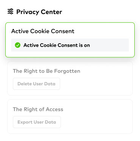
Task: Click the word 'Delete' on the data button
Action: point(25,84)
